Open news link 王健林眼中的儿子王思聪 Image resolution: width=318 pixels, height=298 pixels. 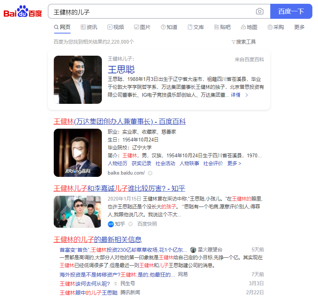click(x=89, y=292)
